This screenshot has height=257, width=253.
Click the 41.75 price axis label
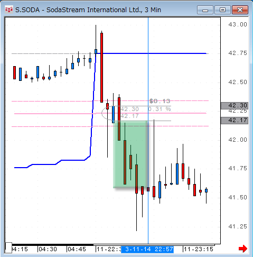238,169
